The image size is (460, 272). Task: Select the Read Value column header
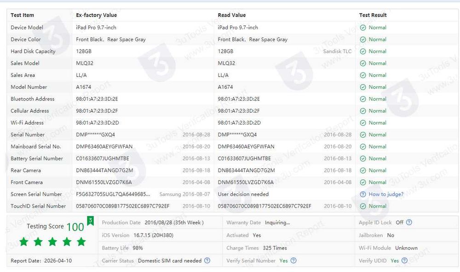[232, 15]
